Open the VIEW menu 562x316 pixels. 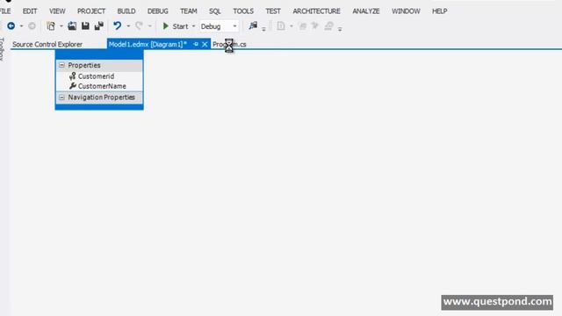[x=57, y=11]
